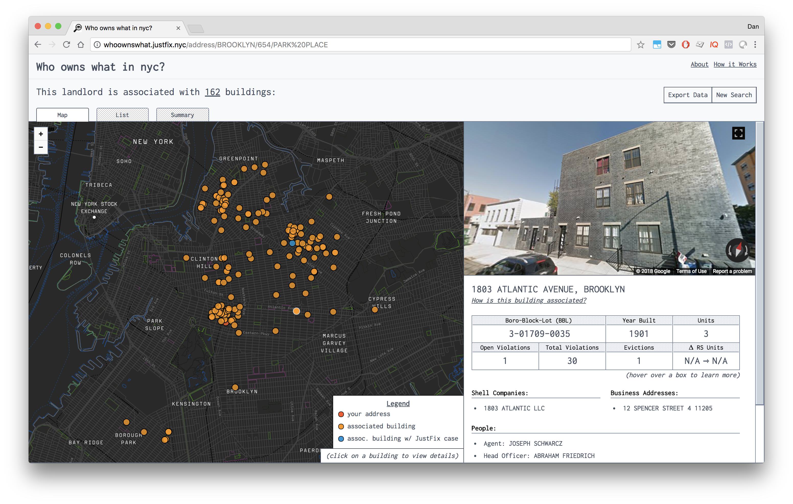Bookmark this page with the star icon
The image size is (793, 504).
tap(640, 45)
